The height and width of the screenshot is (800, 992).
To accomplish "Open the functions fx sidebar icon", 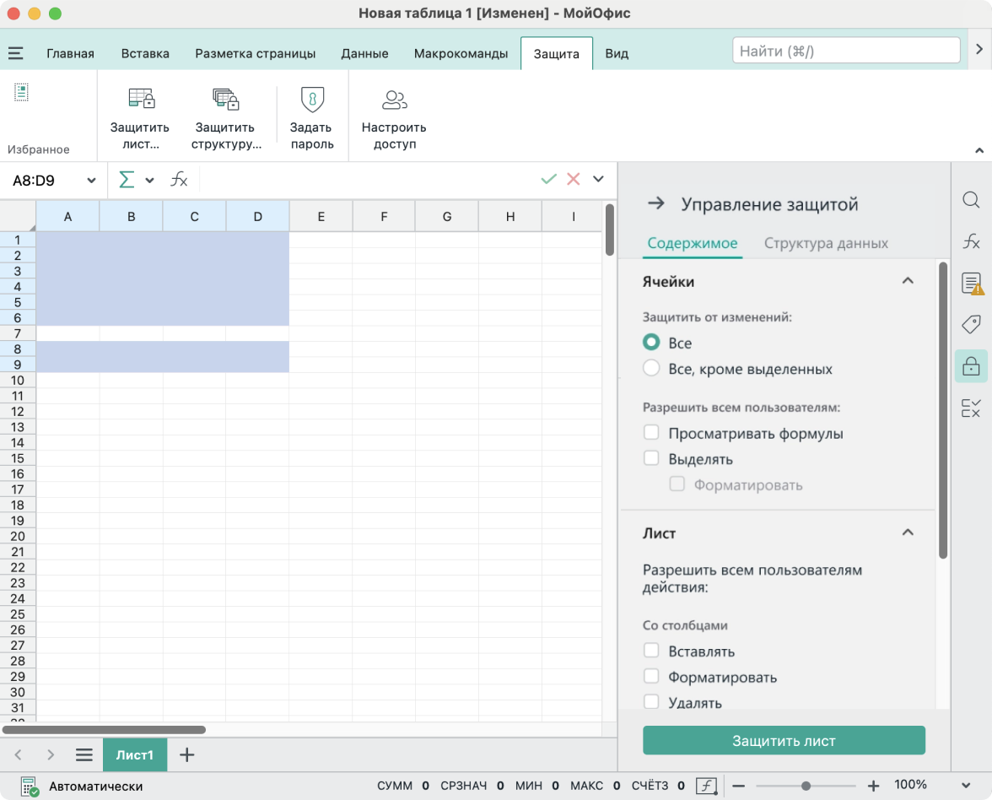I will pos(971,241).
